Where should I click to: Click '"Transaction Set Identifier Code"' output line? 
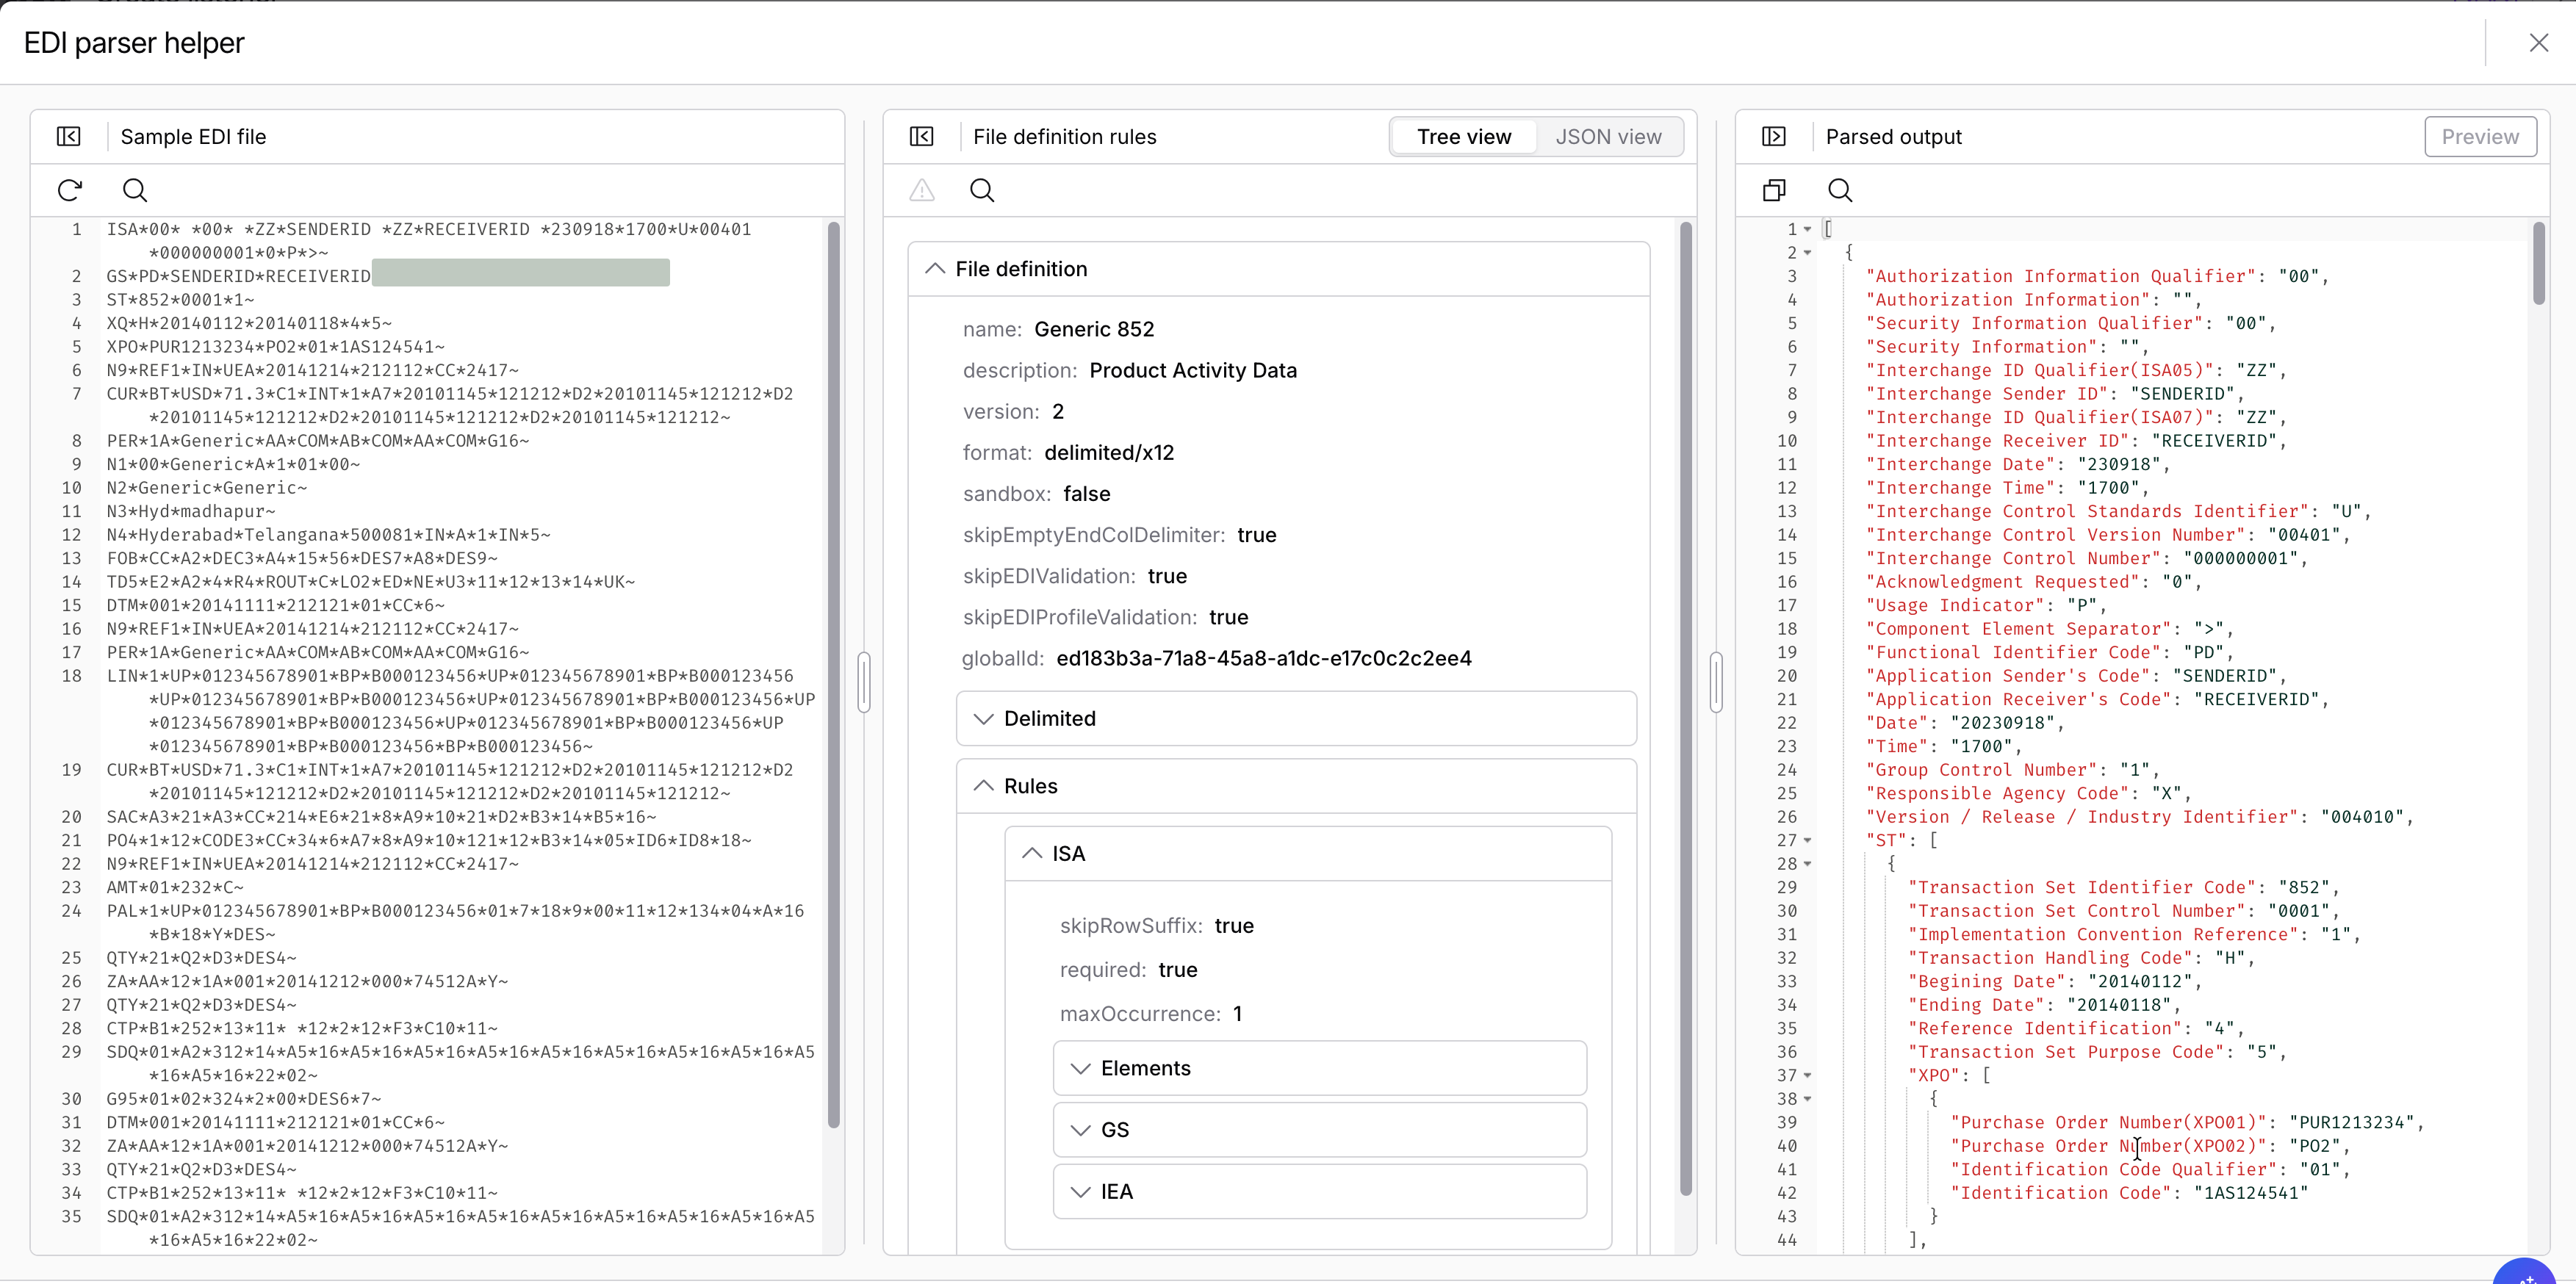(2124, 888)
